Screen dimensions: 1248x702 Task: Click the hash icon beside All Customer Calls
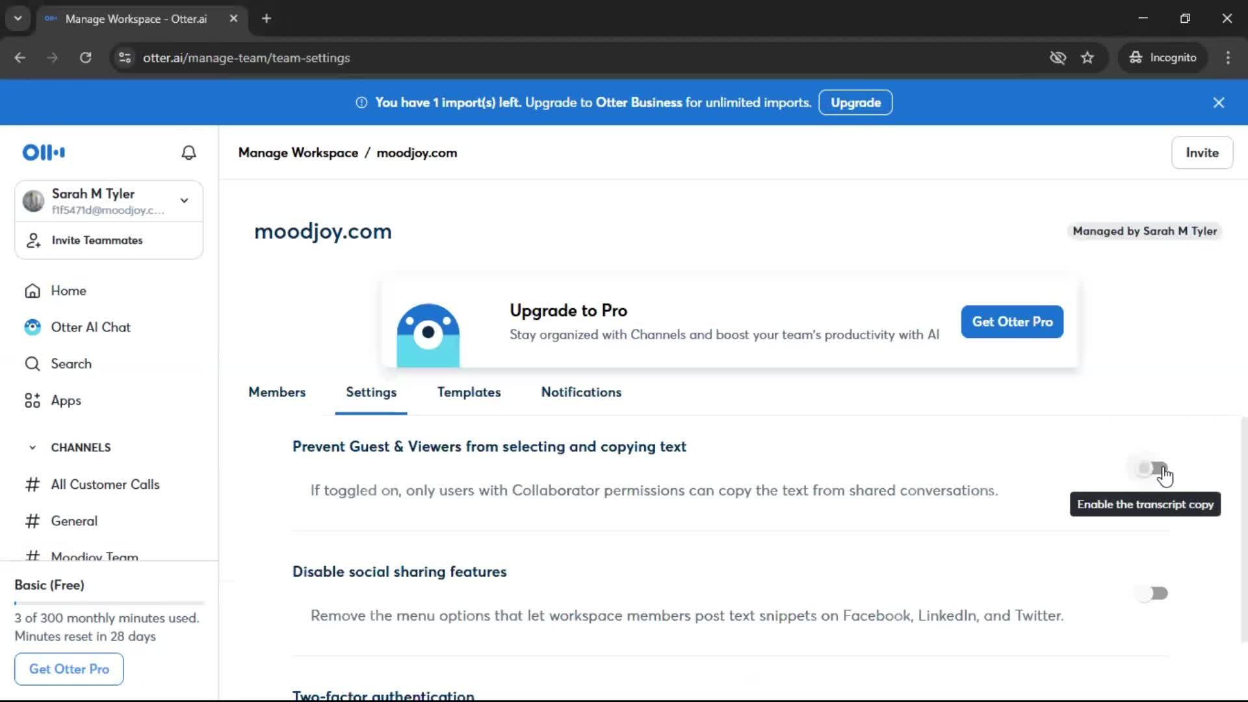tap(32, 485)
